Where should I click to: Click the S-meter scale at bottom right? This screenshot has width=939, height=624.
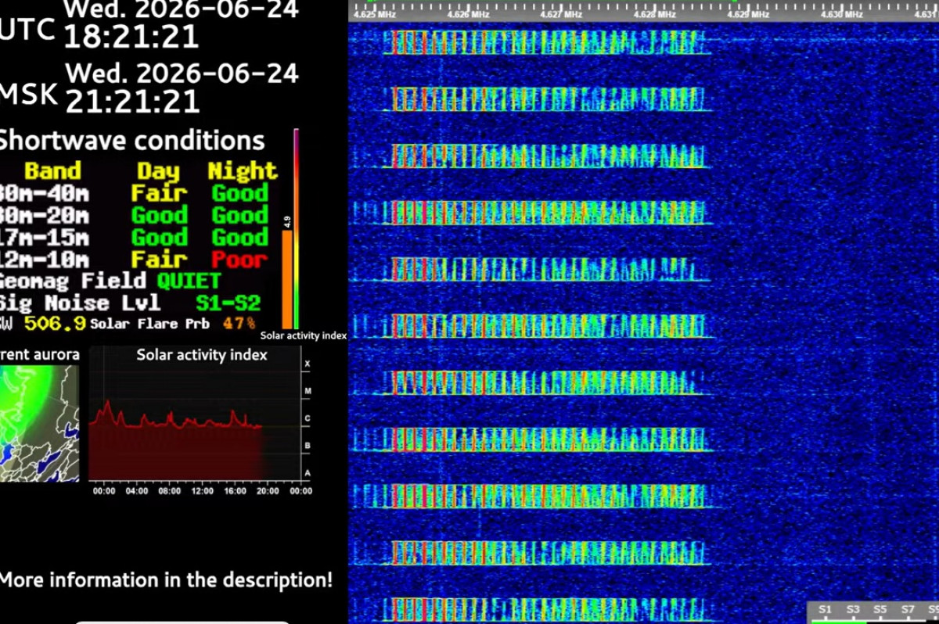coord(872,611)
